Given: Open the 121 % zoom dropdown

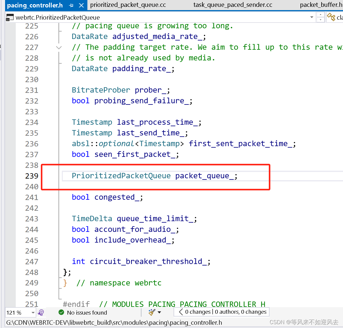Looking at the screenshot, I should tap(33, 313).
